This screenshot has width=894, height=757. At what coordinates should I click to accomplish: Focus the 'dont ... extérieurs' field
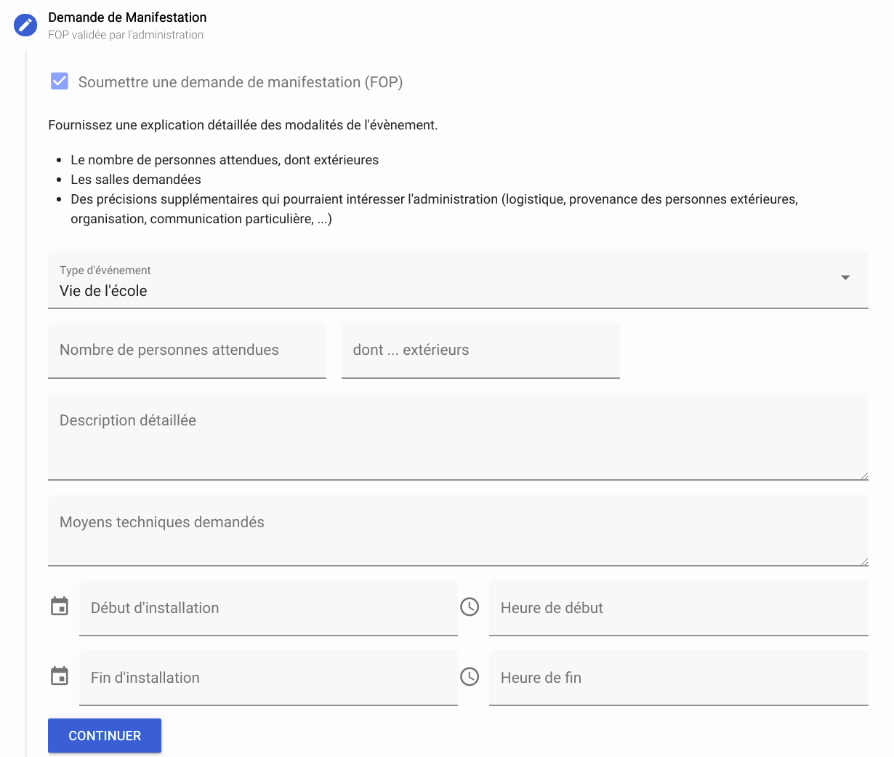coord(480,351)
